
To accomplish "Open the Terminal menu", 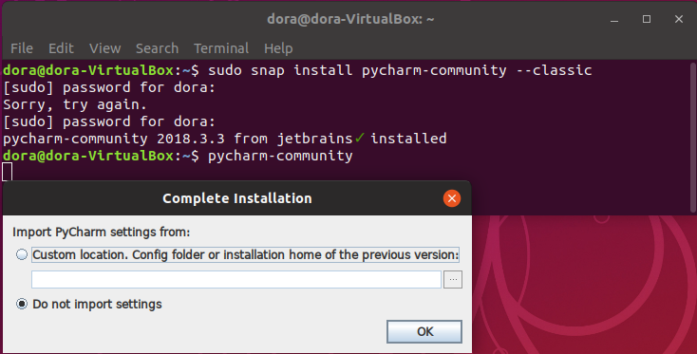I will (221, 48).
